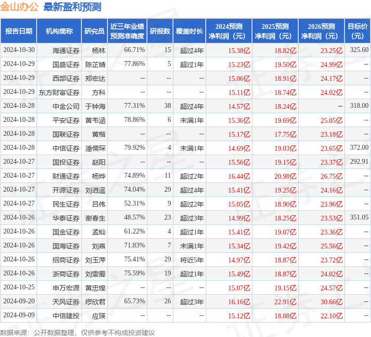Screen dimensions: 371x337
Task: Click report date 2024-09-20
Action: tap(19, 301)
